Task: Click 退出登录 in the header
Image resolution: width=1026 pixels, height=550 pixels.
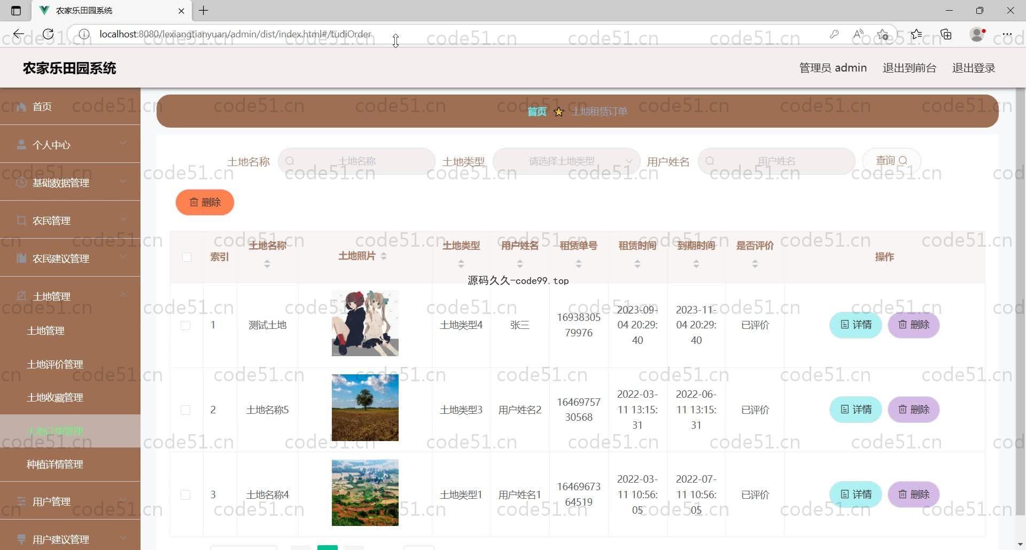Action: pyautogui.click(x=974, y=68)
